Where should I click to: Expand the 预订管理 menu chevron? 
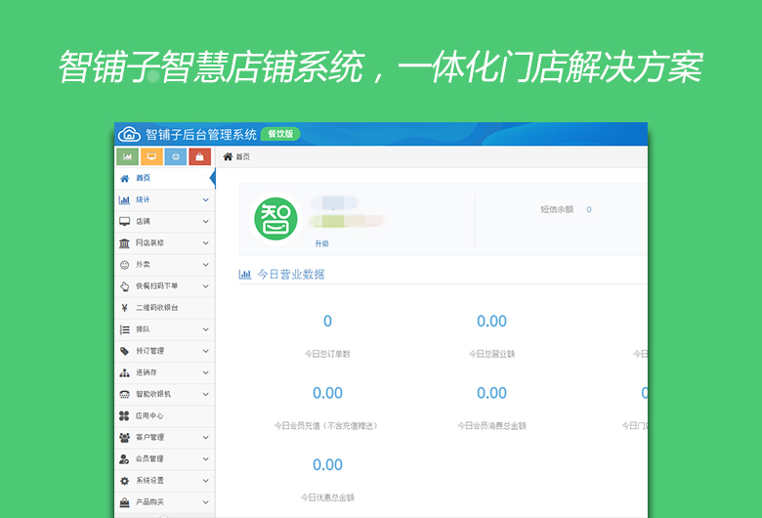pyautogui.click(x=205, y=351)
